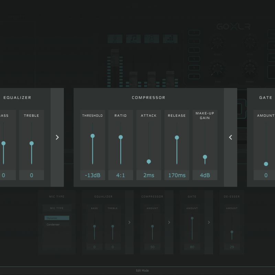The width and height of the screenshot is (275, 275).
Task: Choose Dynamic mic type
Action: 57,218
